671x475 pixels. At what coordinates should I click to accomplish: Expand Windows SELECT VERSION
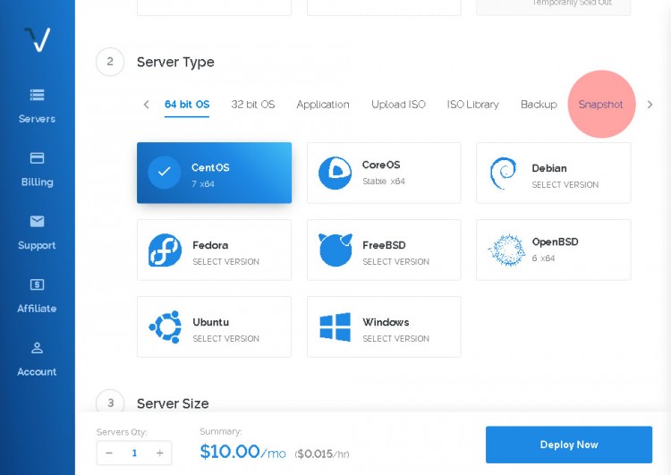pos(395,339)
